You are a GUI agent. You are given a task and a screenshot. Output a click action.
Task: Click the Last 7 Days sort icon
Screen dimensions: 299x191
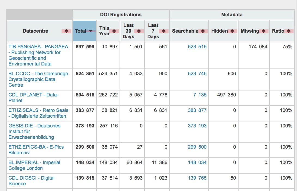point(163,31)
